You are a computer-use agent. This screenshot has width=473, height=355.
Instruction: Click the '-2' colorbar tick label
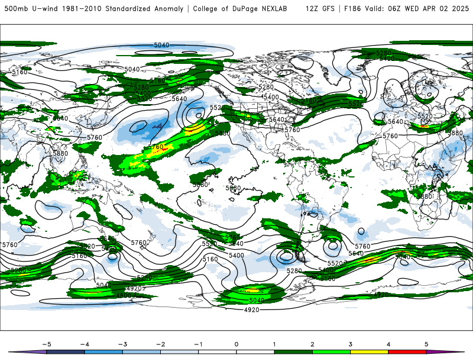(x=160, y=344)
